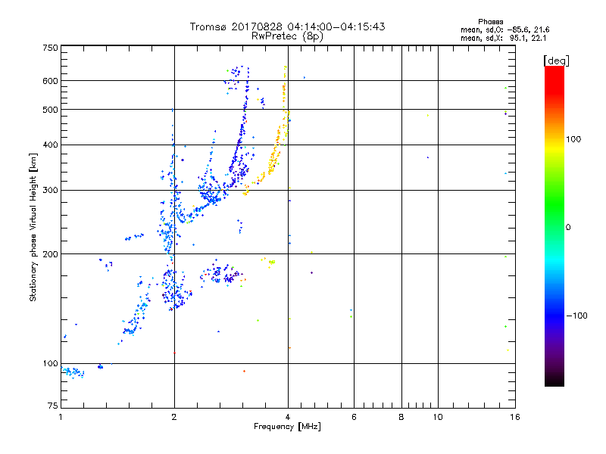Click the 'Stationary phase Virtual Height [km]' axis label
606x454 pixels.
point(33,228)
